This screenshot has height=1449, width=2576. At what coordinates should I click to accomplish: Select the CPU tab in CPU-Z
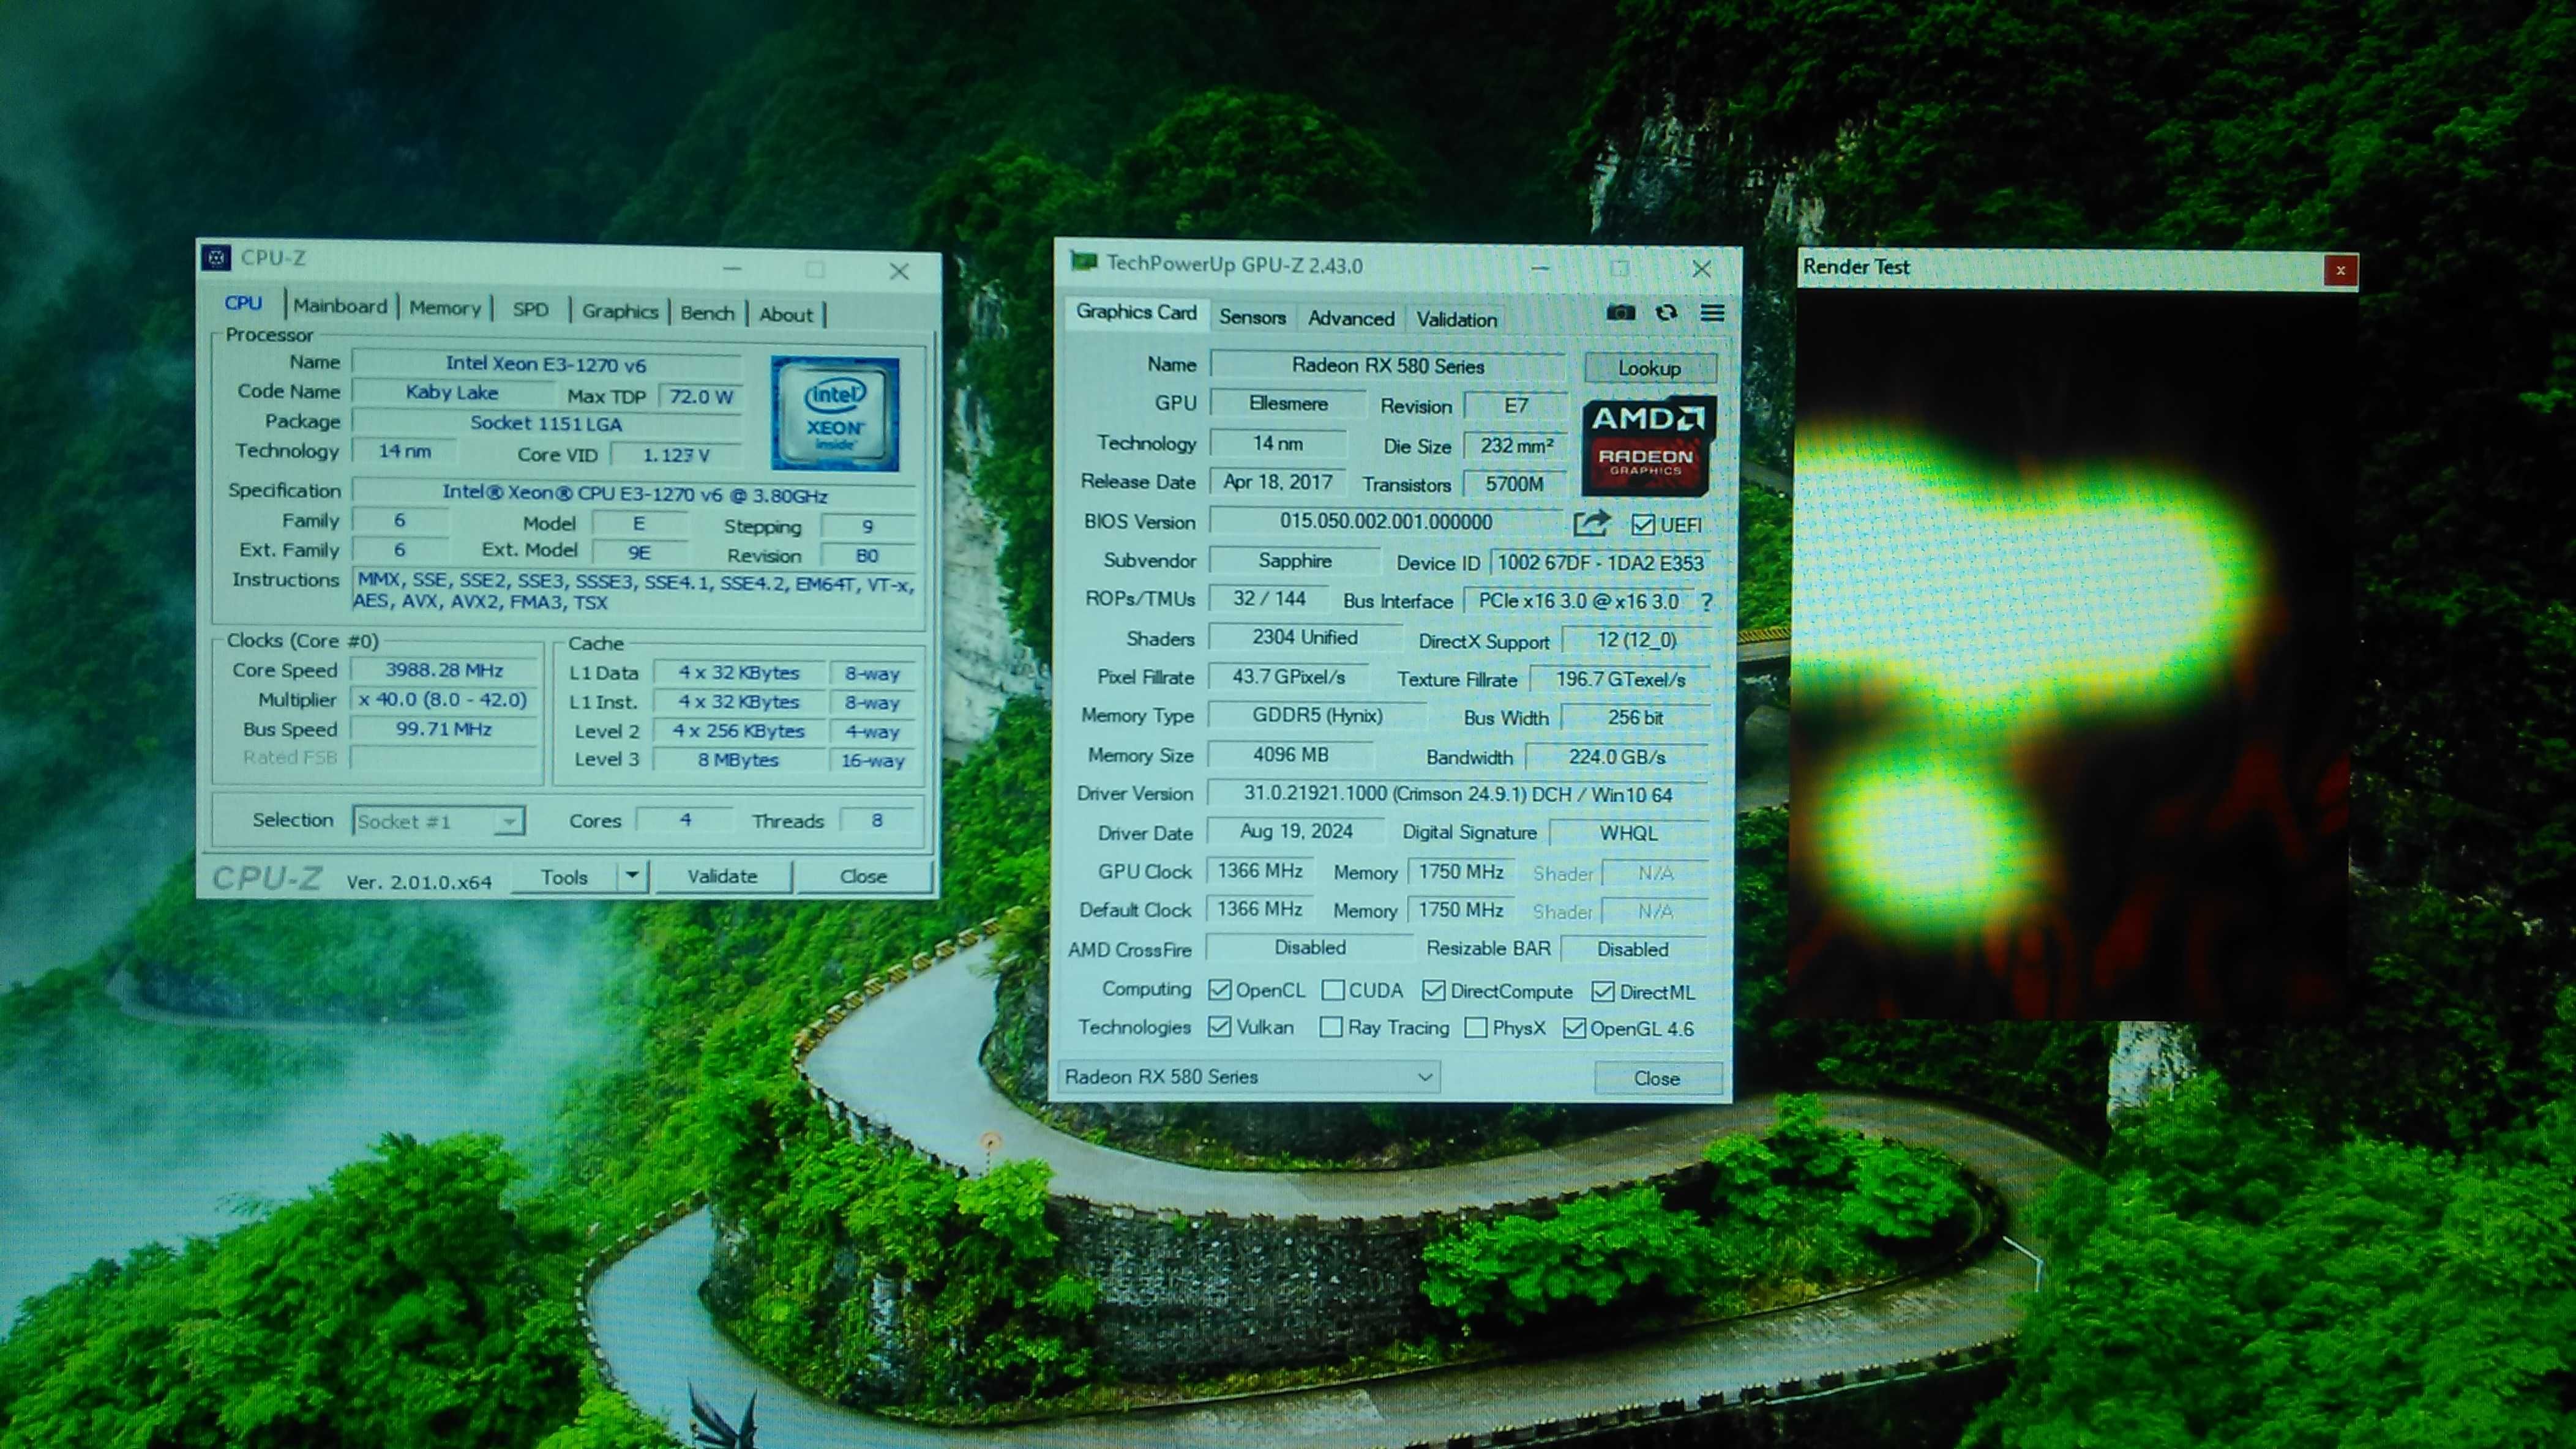point(243,303)
